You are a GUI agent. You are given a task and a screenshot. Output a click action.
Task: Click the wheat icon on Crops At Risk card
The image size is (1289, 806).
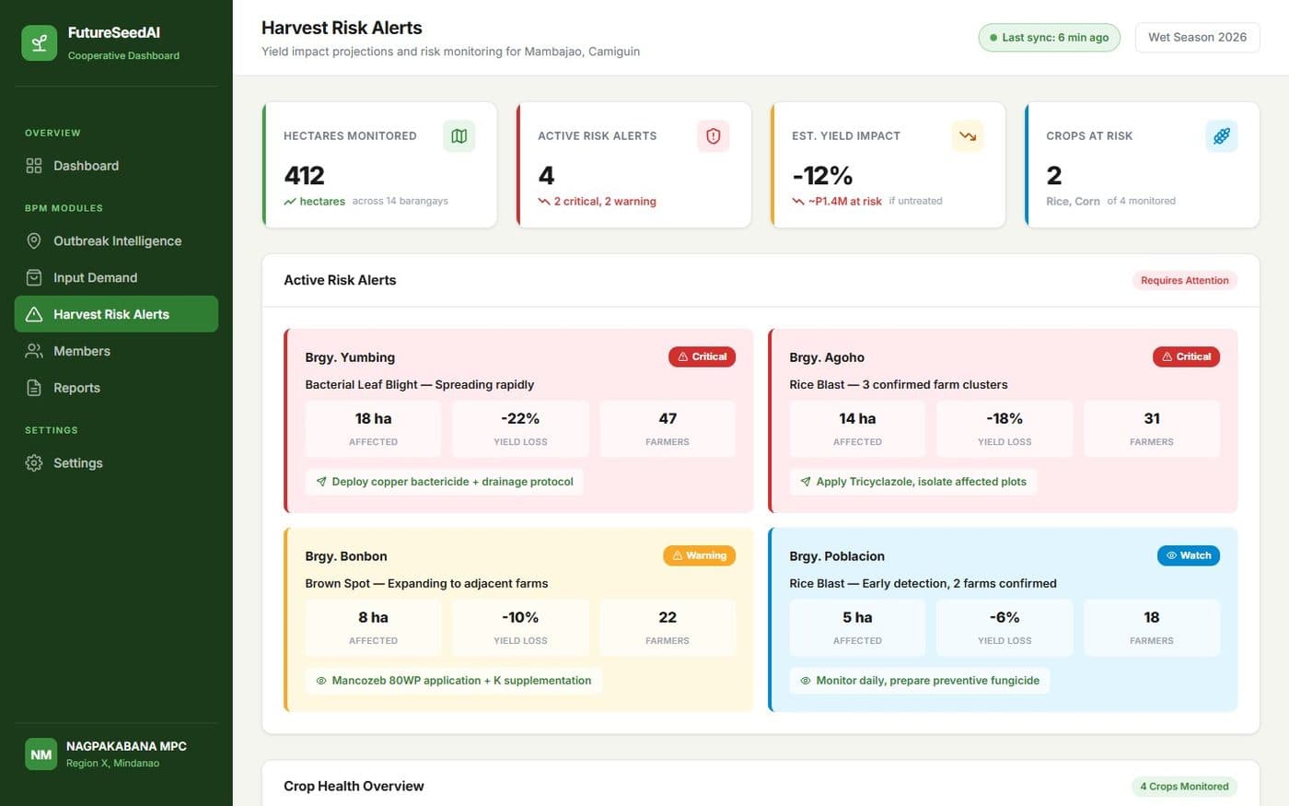(x=1222, y=136)
